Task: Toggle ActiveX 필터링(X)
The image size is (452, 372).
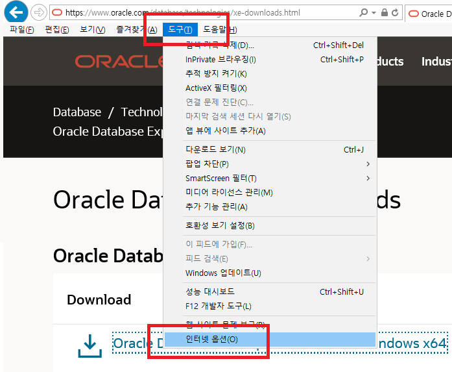Action: (x=270, y=88)
